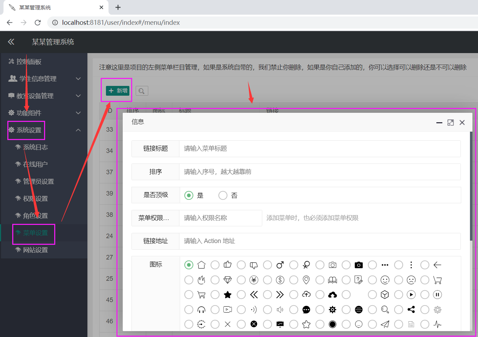Open the 网站设置 menu item
Image resolution: width=478 pixels, height=337 pixels.
pyautogui.click(x=35, y=250)
